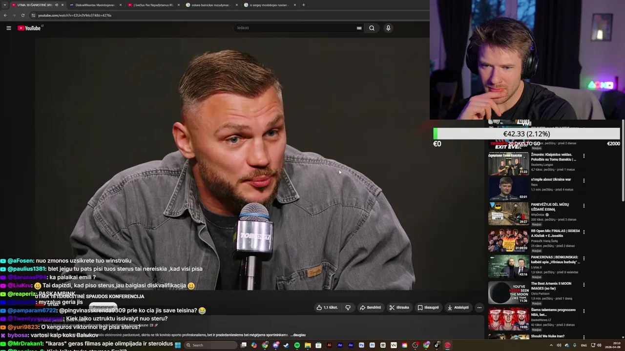625x351 pixels.
Task: Expand description with '...daugiau' link
Action: click(x=299, y=335)
